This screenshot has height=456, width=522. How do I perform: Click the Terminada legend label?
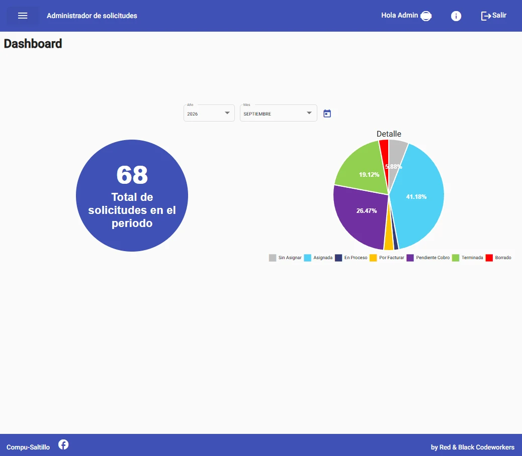pos(472,258)
